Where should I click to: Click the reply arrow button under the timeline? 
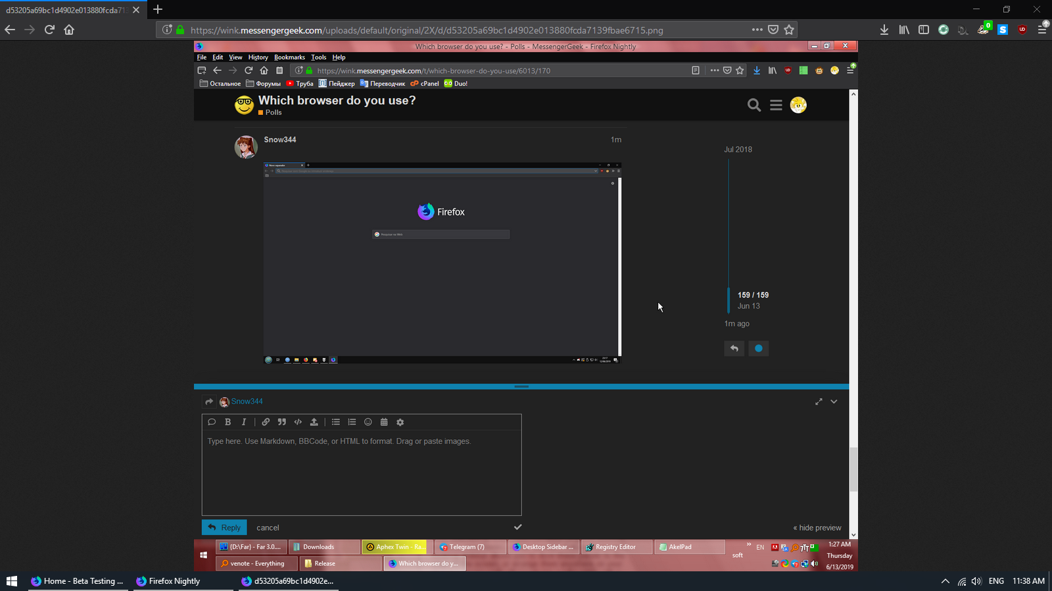(734, 348)
